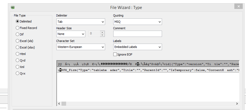This screenshot has height=110, width=246.
Task: Open the Character Set dropdown
Action: 80,47
